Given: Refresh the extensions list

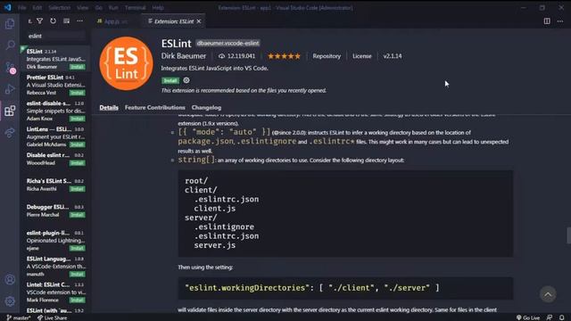Looking at the screenshot, I should click(54, 21).
